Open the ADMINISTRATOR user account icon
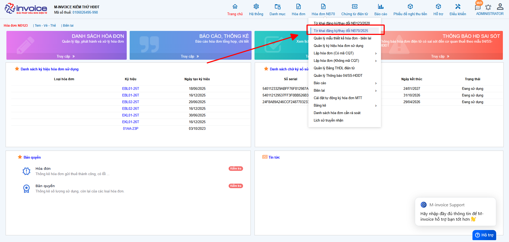The height and width of the screenshot is (242, 509). [500, 7]
